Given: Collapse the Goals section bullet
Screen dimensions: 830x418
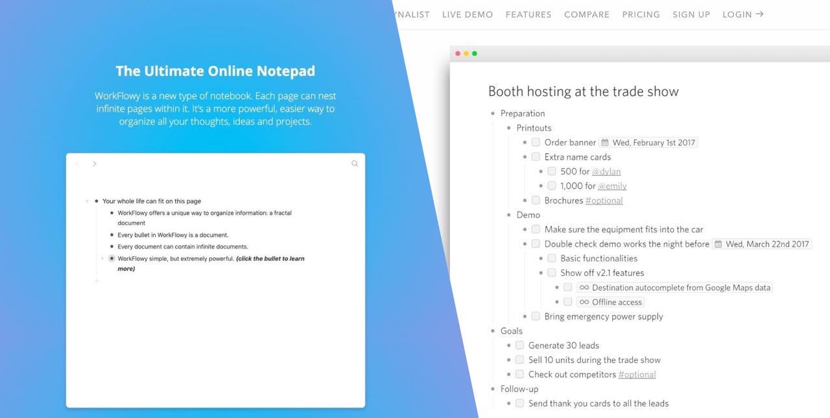Looking at the screenshot, I should (x=493, y=330).
